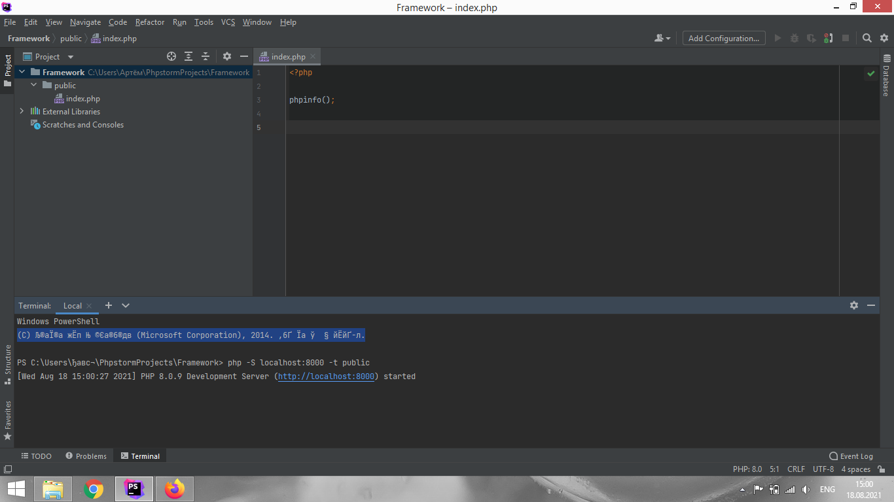Open the VCS menu
This screenshot has width=894, height=502.
click(x=228, y=22)
